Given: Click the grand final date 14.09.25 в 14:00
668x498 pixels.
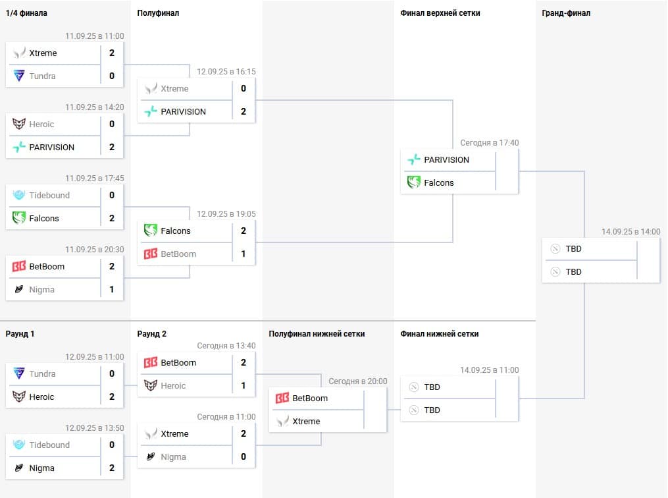Looking at the screenshot, I should [630, 232].
